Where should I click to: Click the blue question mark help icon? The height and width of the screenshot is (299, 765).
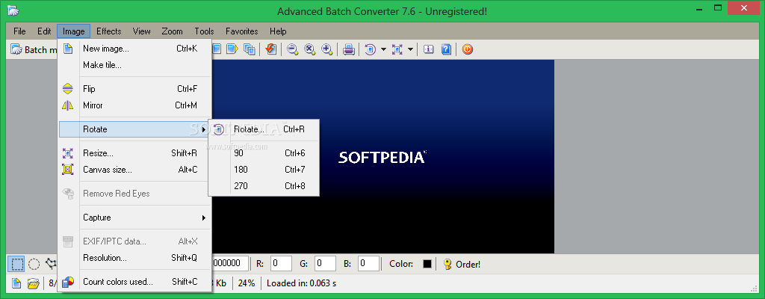point(446,49)
